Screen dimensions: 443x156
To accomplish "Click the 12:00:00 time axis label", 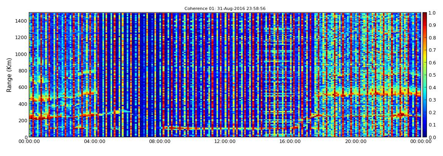I will [x=225, y=141].
